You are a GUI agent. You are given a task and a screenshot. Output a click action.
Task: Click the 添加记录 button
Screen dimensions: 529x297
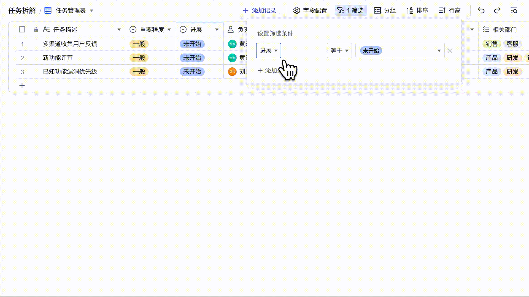point(259,10)
